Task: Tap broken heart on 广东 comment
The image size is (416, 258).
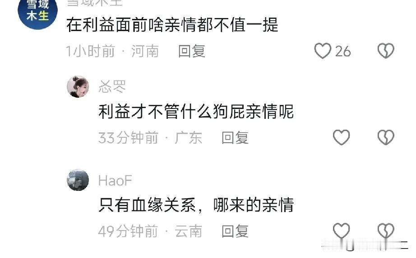Action: click(x=386, y=137)
